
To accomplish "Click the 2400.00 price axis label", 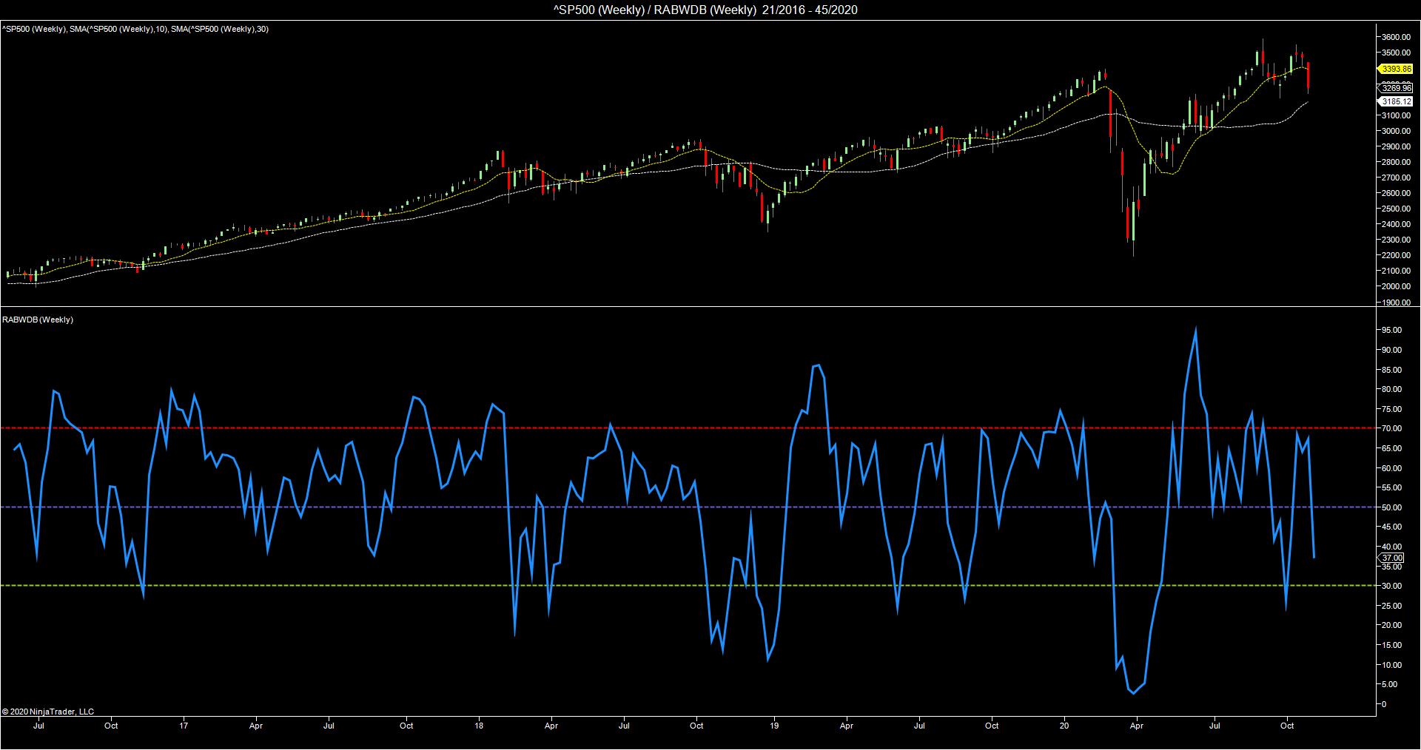I will (x=1397, y=224).
